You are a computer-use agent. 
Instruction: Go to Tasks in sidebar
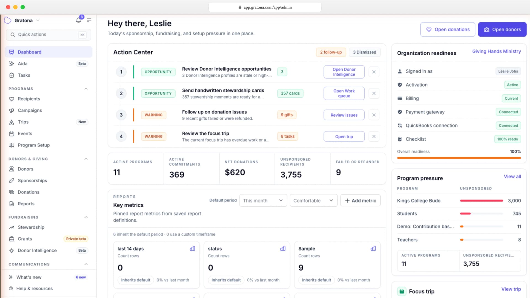click(x=49, y=75)
